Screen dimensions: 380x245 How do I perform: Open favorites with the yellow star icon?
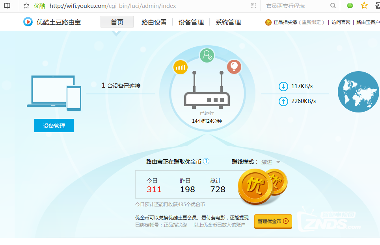[364, 6]
